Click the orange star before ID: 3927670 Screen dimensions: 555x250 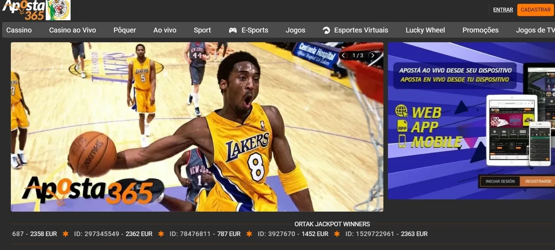(x=249, y=234)
